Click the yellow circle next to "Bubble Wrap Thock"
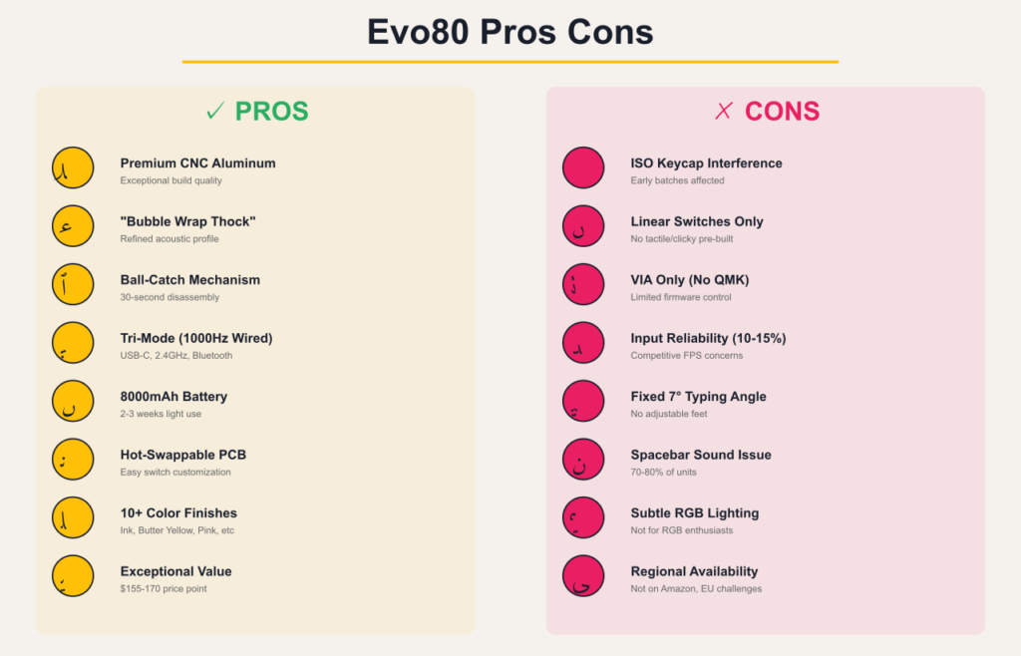Viewport: 1021px width, 656px height. pos(73,226)
